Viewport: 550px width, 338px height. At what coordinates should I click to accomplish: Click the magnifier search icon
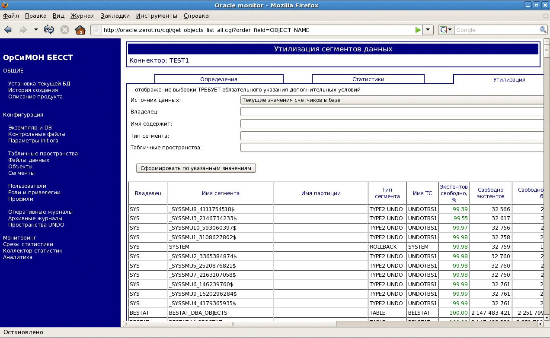543,30
